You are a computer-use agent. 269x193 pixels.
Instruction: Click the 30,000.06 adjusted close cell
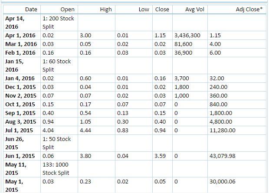(224, 182)
